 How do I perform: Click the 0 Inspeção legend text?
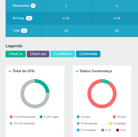pos(119,123)
